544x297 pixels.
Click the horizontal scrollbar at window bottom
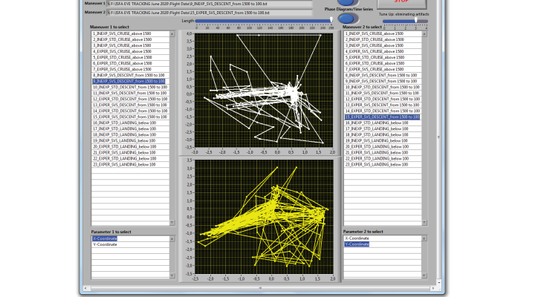[260, 287]
